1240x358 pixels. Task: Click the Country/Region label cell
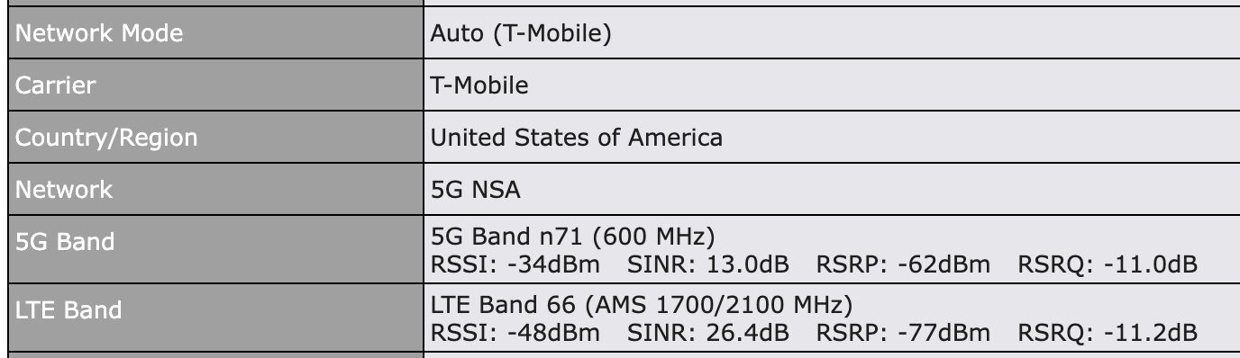coord(211,139)
